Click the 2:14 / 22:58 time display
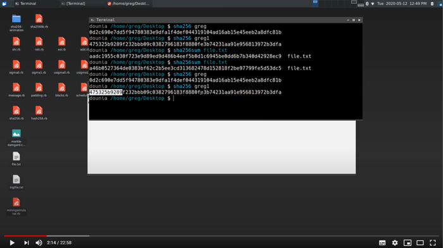Image resolution: width=443 pixels, height=248 pixels. tap(59, 243)
